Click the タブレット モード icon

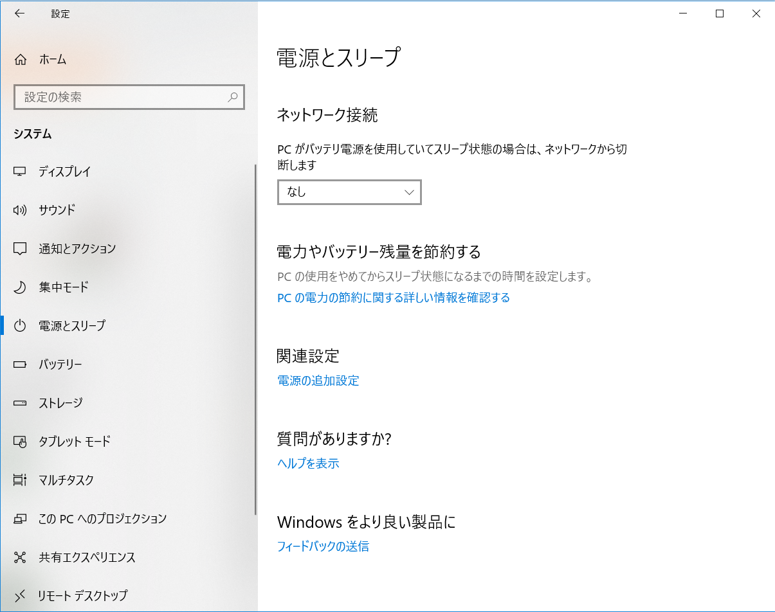click(x=20, y=442)
